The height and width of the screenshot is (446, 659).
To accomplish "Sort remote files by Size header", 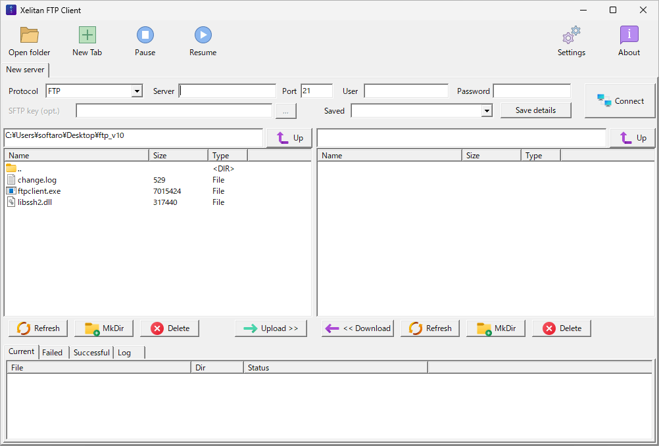I will pos(492,155).
